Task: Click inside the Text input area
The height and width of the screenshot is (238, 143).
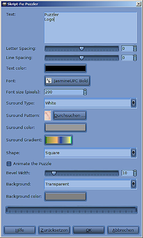Action: pos(90,28)
